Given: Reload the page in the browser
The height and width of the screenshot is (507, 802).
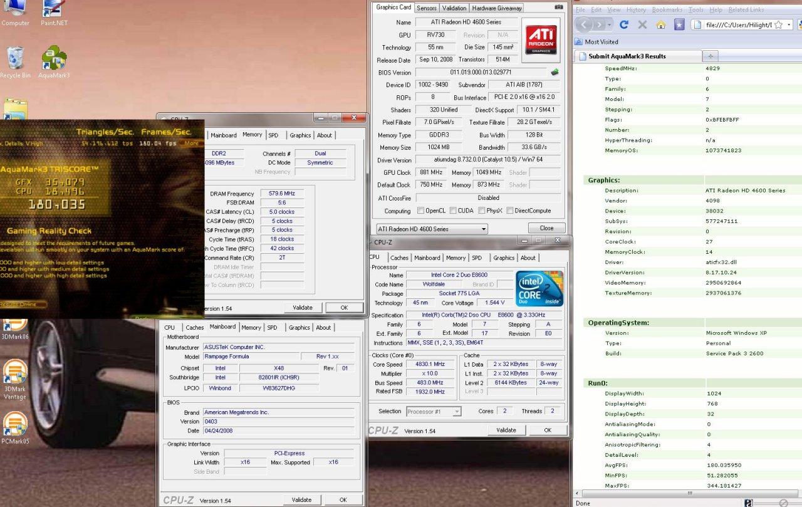Looking at the screenshot, I should tap(624, 24).
